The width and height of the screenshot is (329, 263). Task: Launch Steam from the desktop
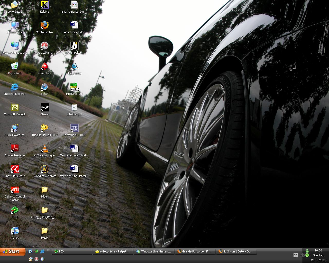pyautogui.click(x=44, y=108)
